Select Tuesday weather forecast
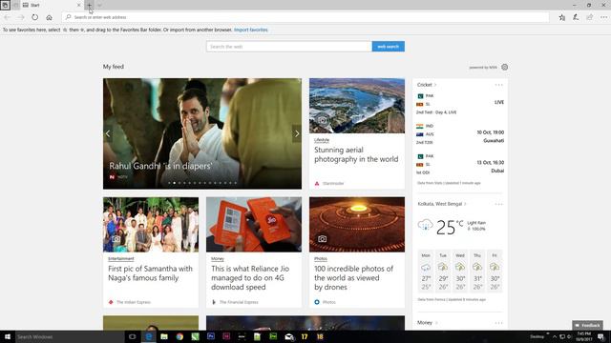 click(443, 271)
